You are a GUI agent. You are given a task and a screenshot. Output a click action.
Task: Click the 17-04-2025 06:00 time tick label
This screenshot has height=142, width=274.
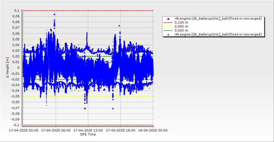click(x=56, y=131)
